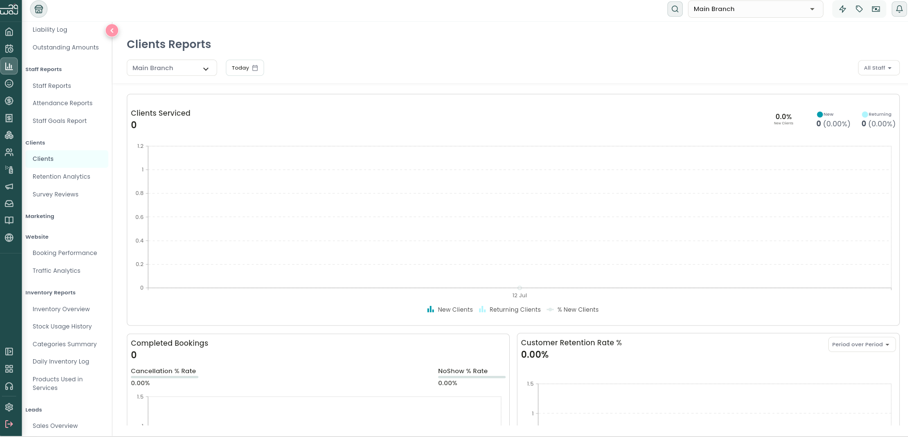Open the four-squares grid icon in the sidebar
Viewport: 908px width, 437px height.
[9, 369]
